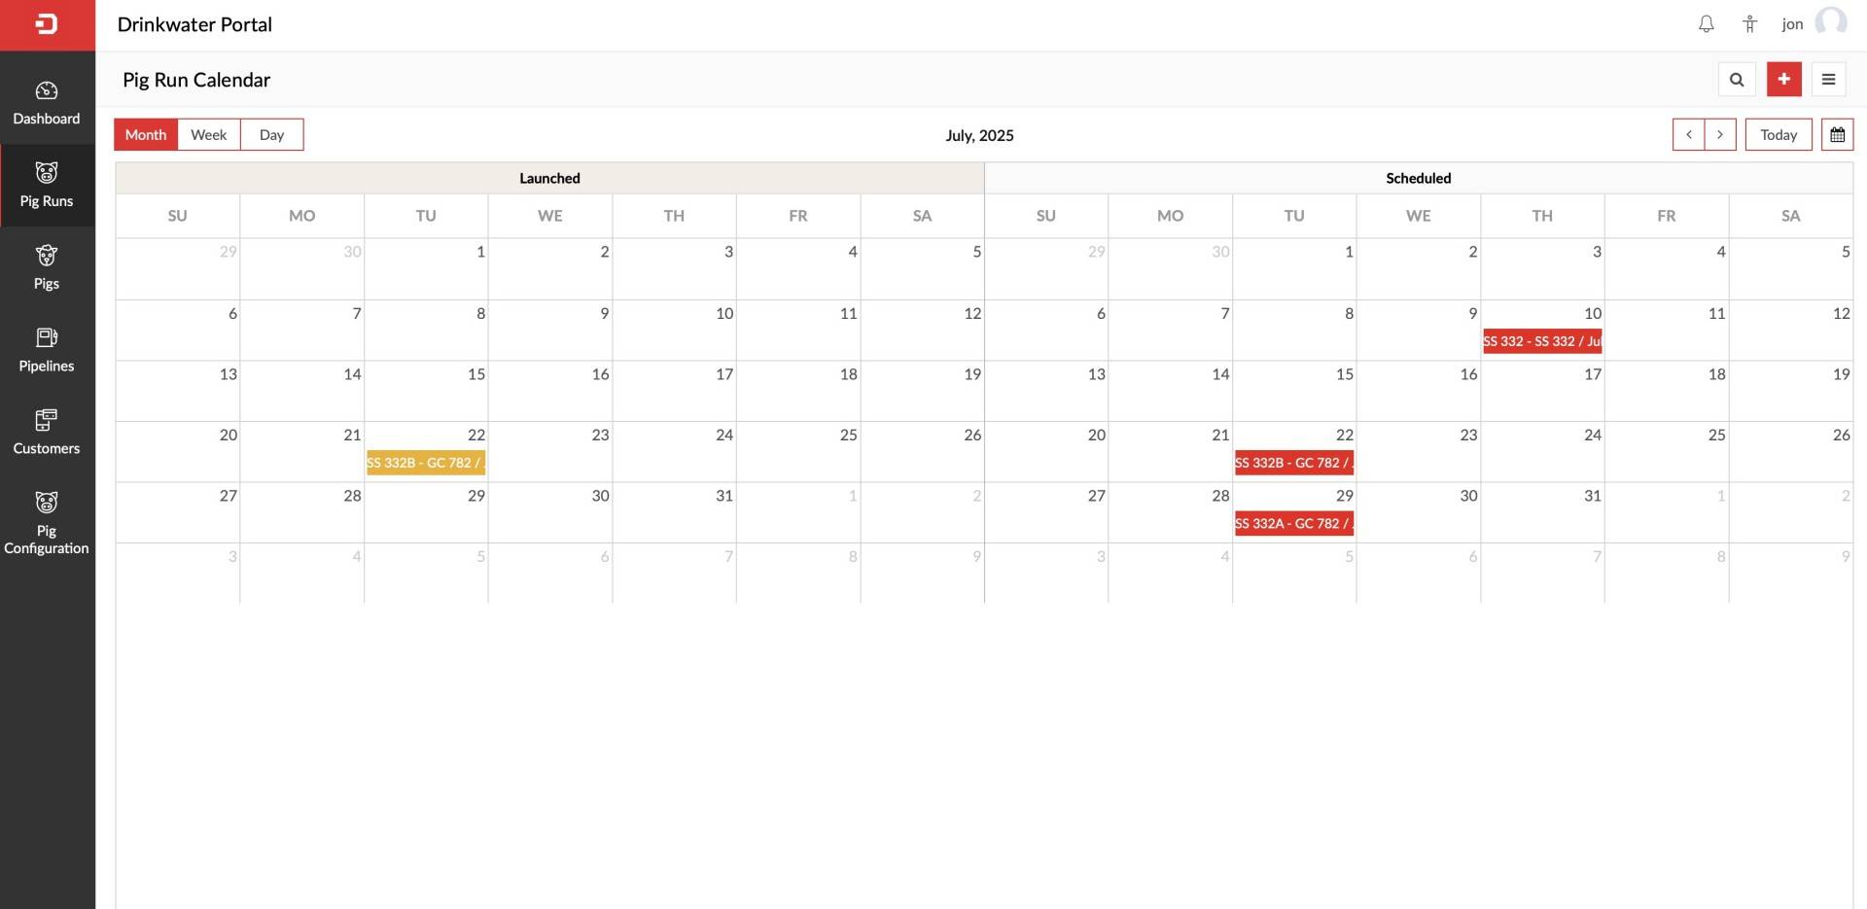
Task: Open the yellow launched SS 332B event
Action: point(425,463)
